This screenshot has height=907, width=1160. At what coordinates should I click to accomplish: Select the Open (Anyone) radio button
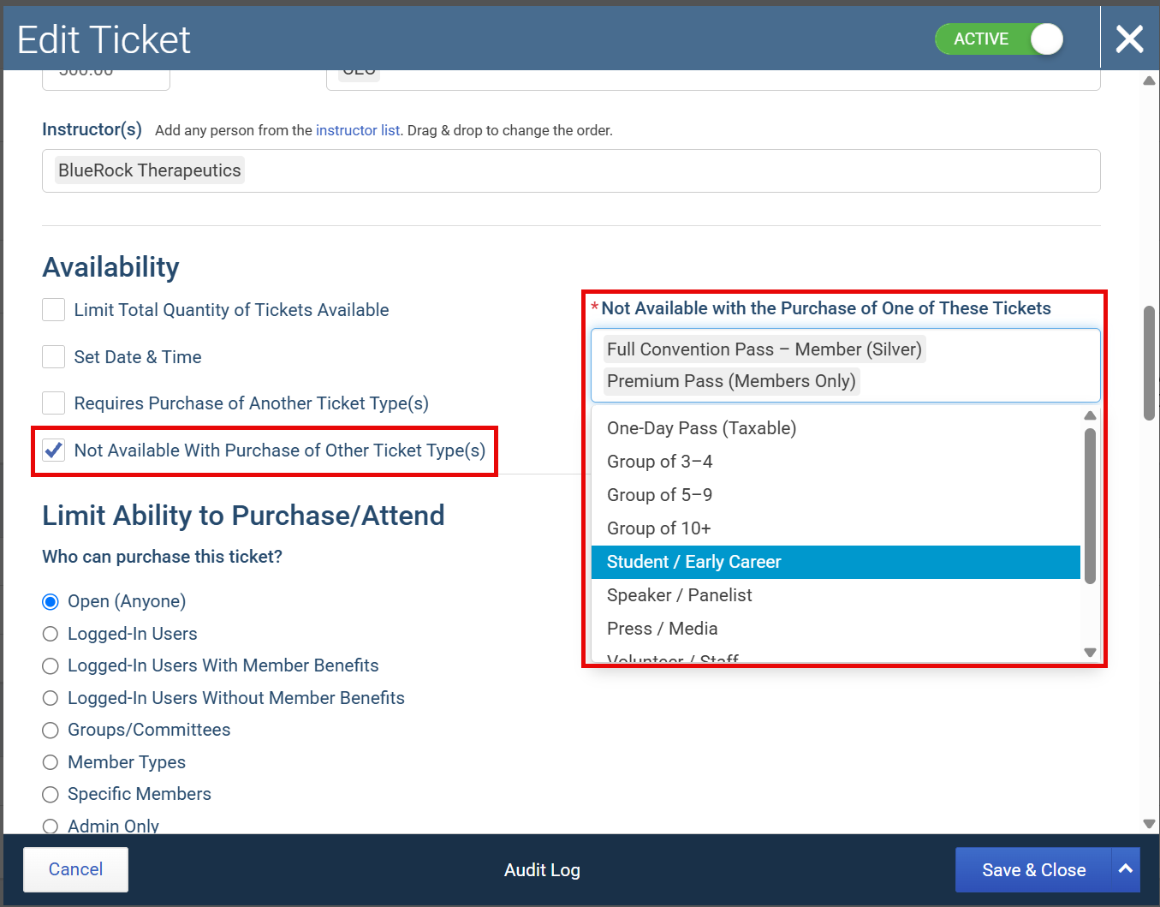[51, 601]
